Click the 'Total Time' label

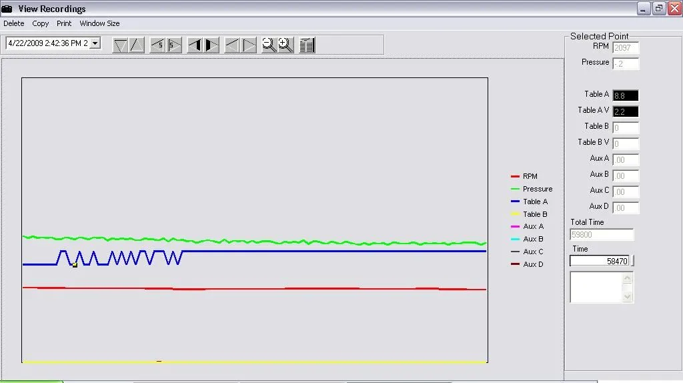(587, 222)
